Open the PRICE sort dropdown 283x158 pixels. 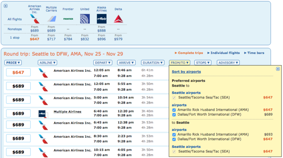[x=13, y=63]
